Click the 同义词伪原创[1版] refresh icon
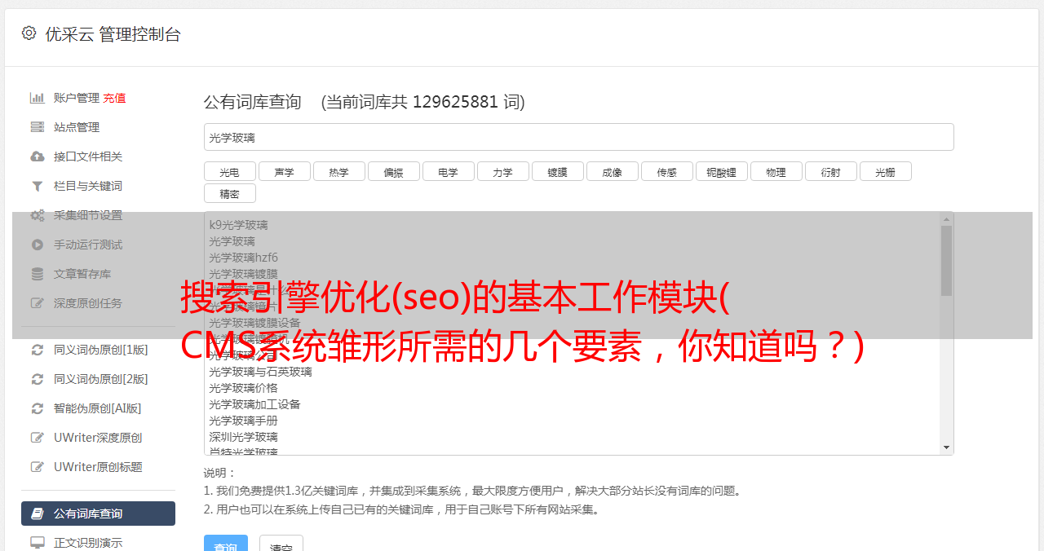This screenshot has width=1044, height=551. tap(38, 350)
